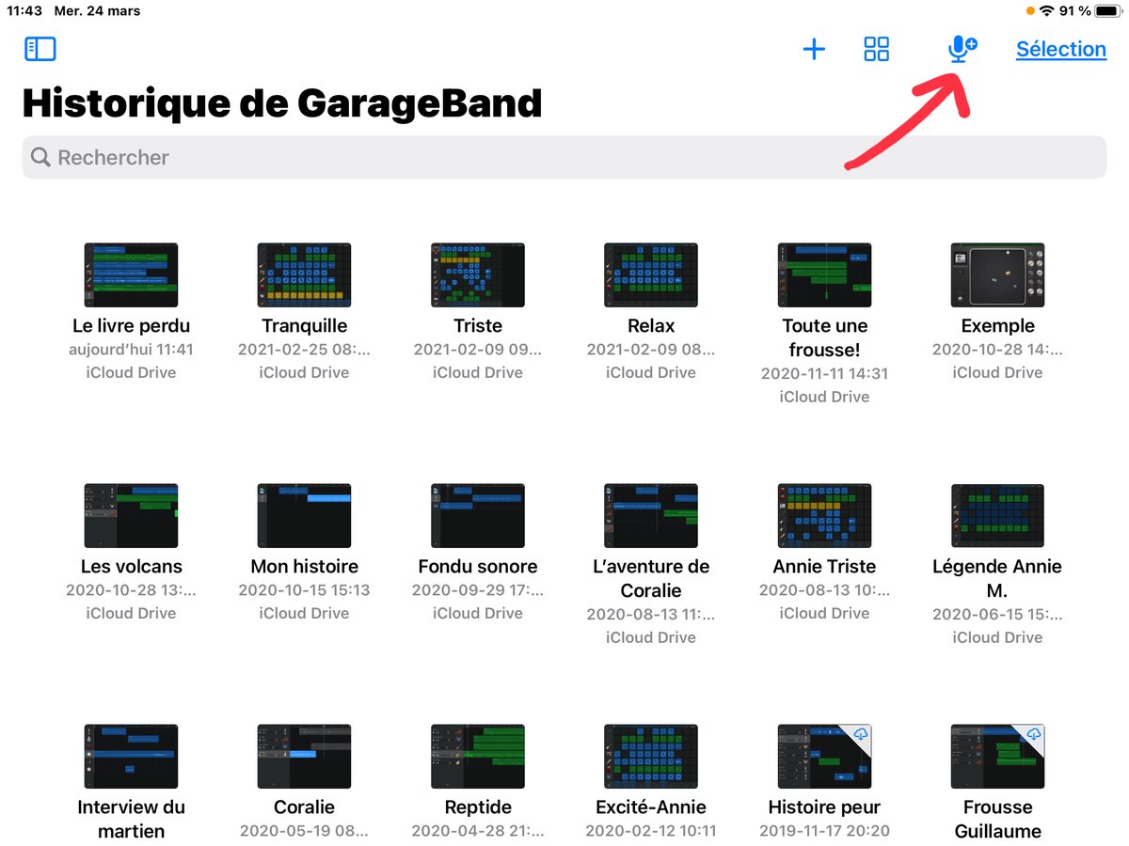The height and width of the screenshot is (846, 1129).
Task: Select the 'Coralie' title text
Action: [x=304, y=807]
